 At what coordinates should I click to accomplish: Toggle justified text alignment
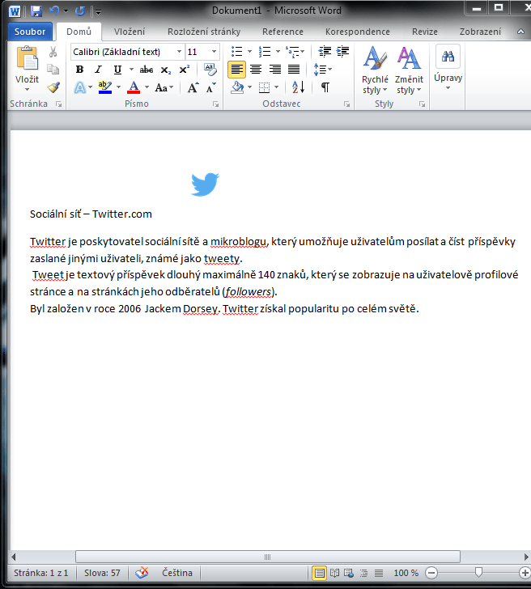(294, 70)
